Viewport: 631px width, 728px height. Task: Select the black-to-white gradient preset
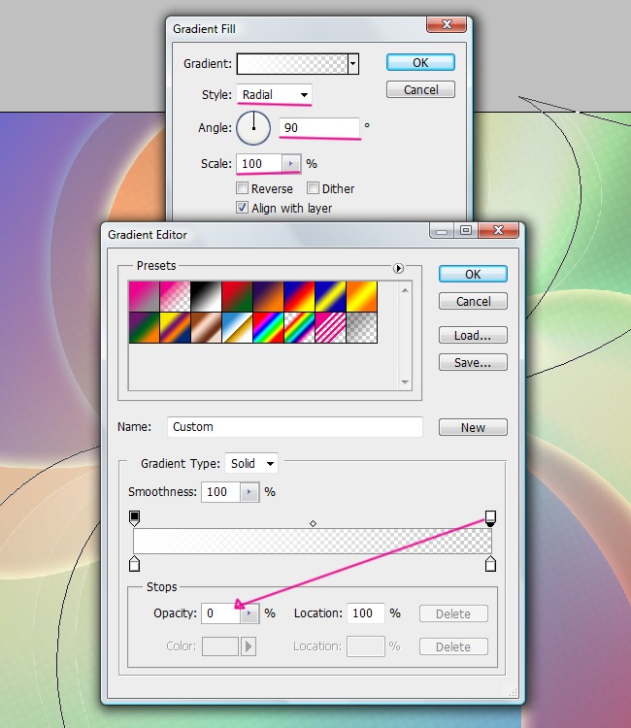tap(206, 295)
